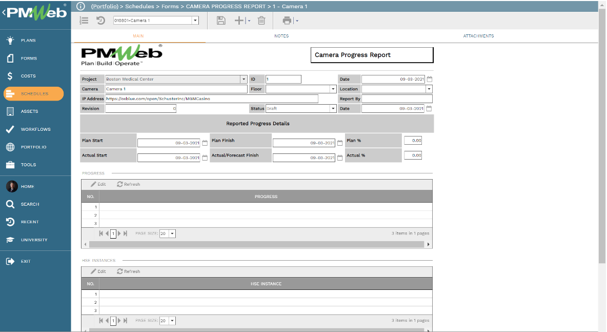Switch to the Attachments tab
The height and width of the screenshot is (332, 607).
(x=478, y=36)
